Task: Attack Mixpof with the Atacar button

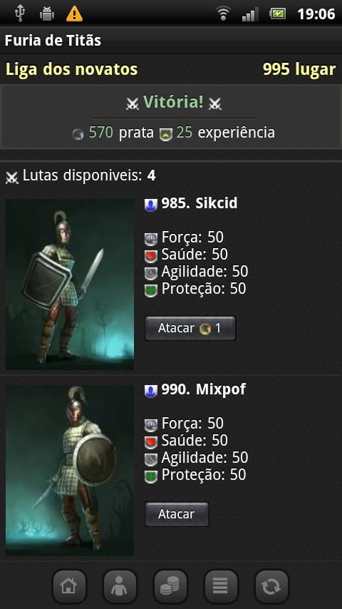Action: (177, 514)
